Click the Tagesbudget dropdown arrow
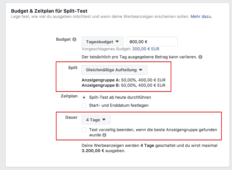This screenshot has width=232, height=170. pyautogui.click(x=117, y=42)
